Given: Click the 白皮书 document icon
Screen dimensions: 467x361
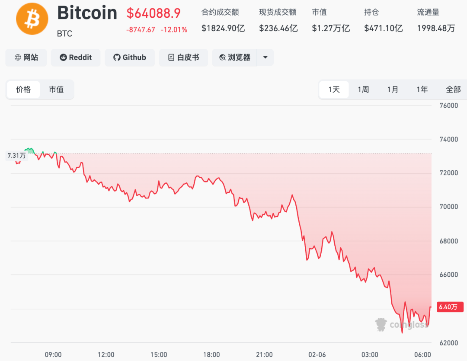Looking at the screenshot, I should 171,58.
